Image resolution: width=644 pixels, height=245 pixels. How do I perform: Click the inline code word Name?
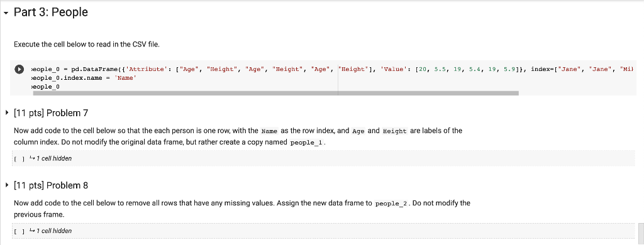tap(269, 131)
